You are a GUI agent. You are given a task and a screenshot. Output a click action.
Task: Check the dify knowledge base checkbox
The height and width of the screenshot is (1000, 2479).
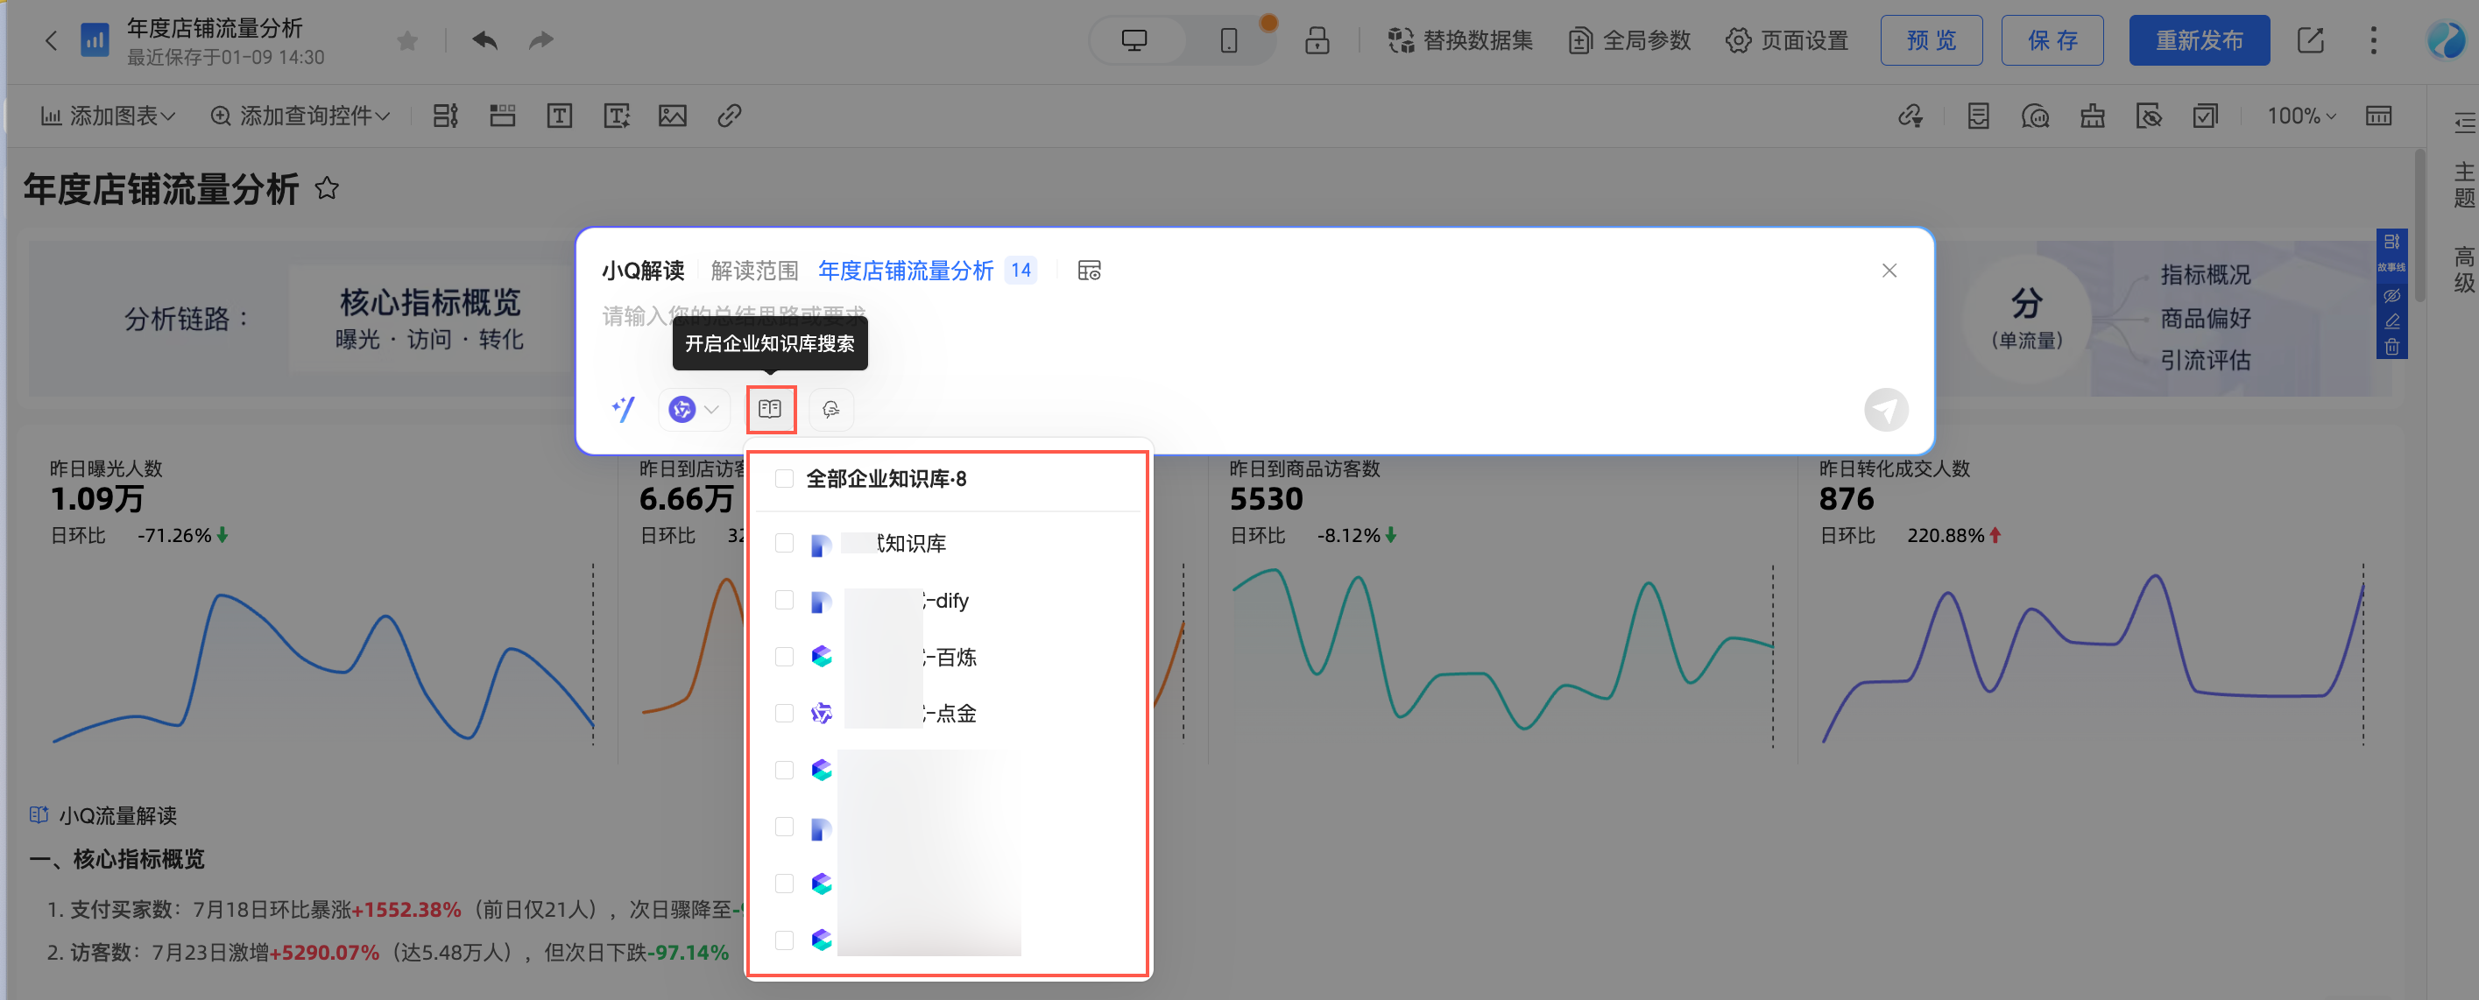pos(784,601)
